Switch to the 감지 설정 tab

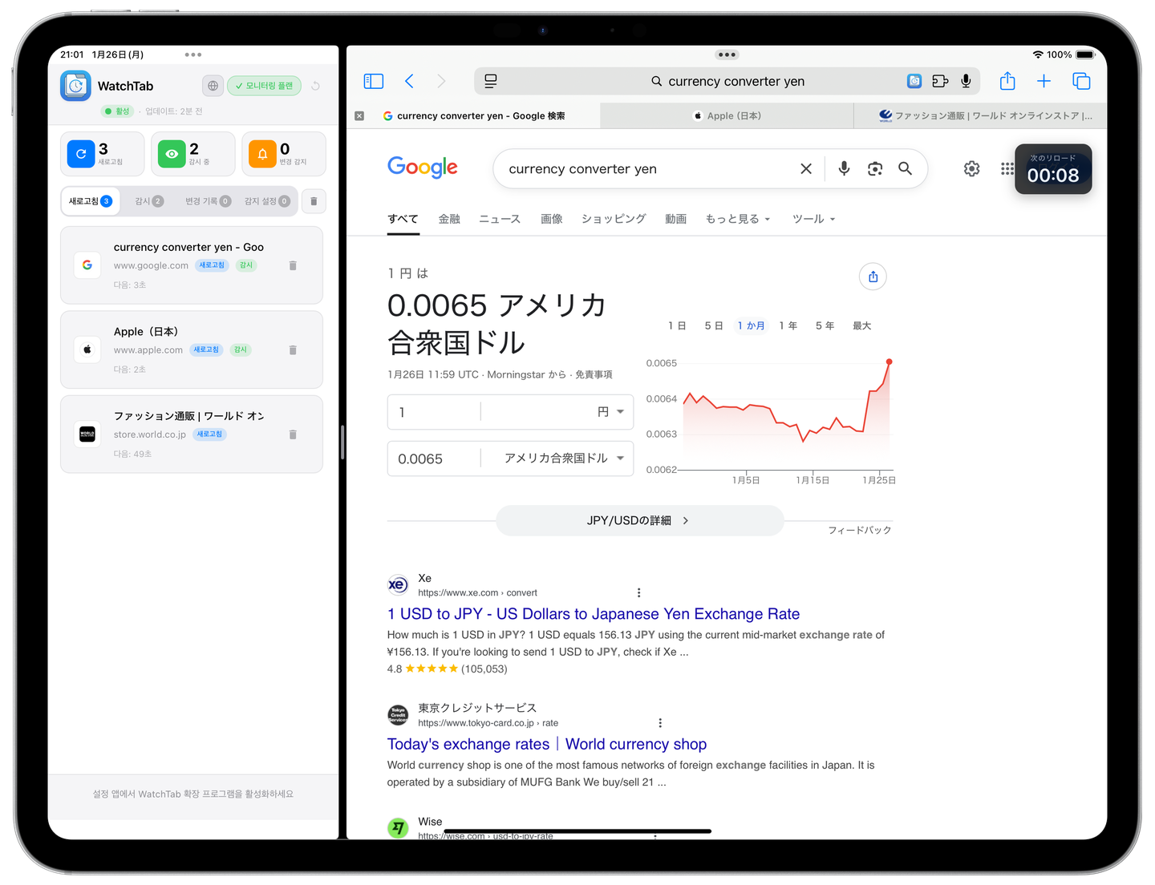click(267, 201)
